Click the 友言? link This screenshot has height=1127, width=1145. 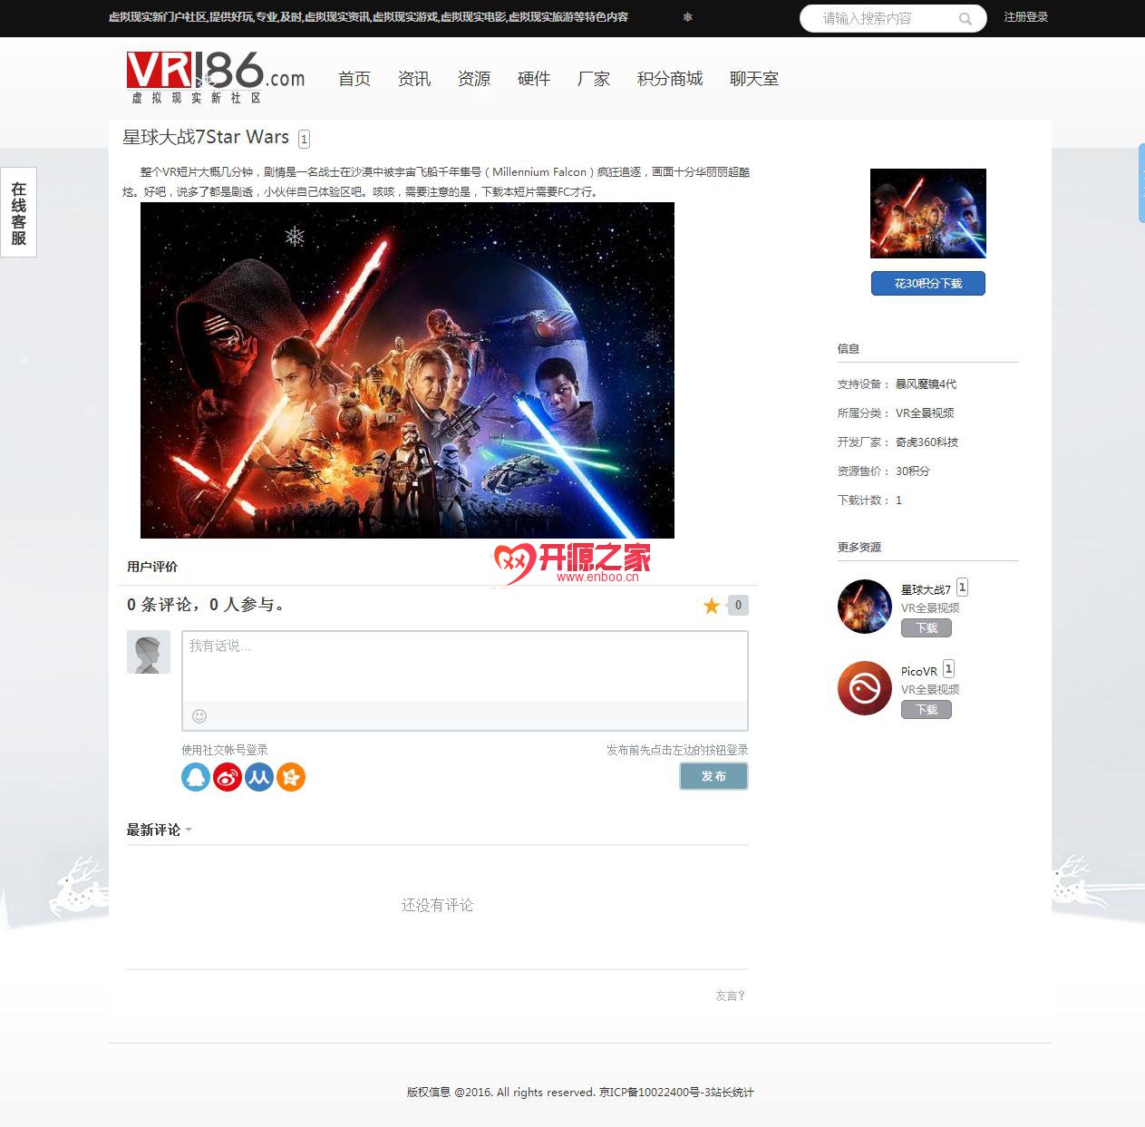tap(730, 996)
